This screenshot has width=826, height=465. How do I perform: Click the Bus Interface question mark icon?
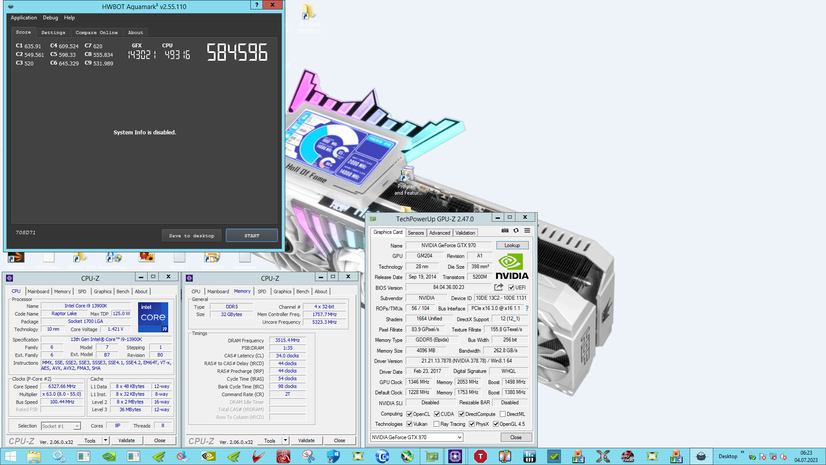(x=527, y=308)
